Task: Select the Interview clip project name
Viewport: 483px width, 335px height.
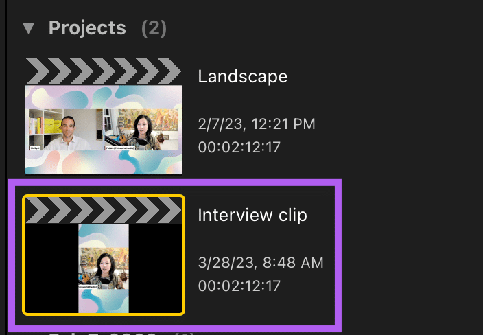Action: (252, 215)
